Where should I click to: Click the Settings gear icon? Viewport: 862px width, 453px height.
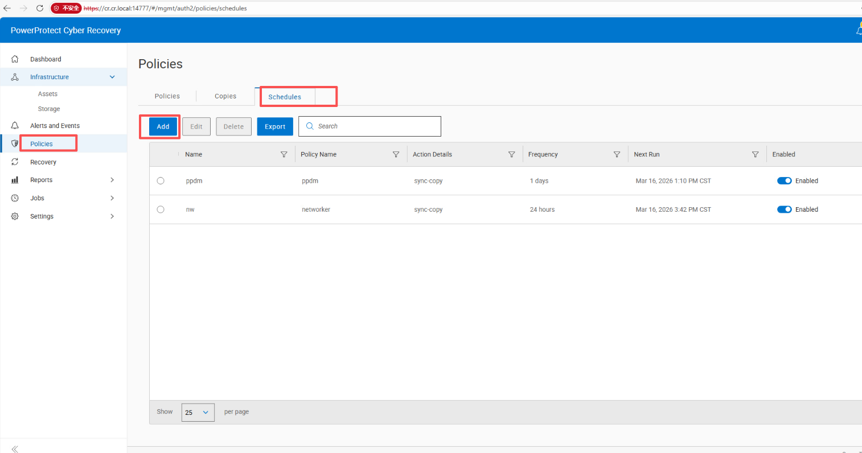[15, 216]
